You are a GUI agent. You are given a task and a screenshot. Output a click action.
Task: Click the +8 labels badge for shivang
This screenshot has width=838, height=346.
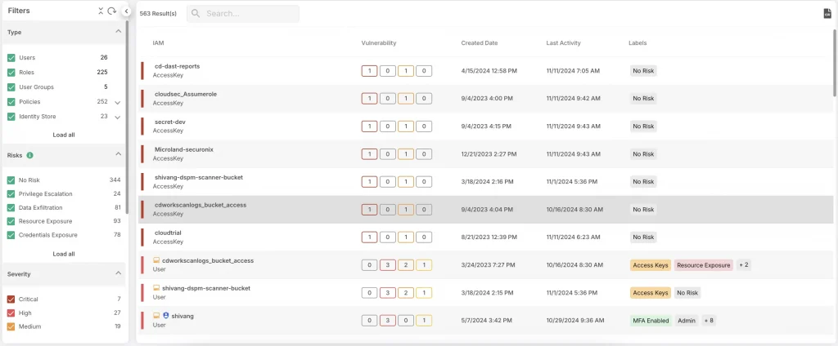click(x=709, y=321)
